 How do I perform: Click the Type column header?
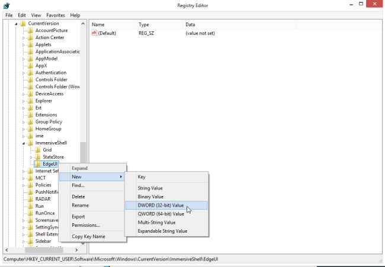159,24
